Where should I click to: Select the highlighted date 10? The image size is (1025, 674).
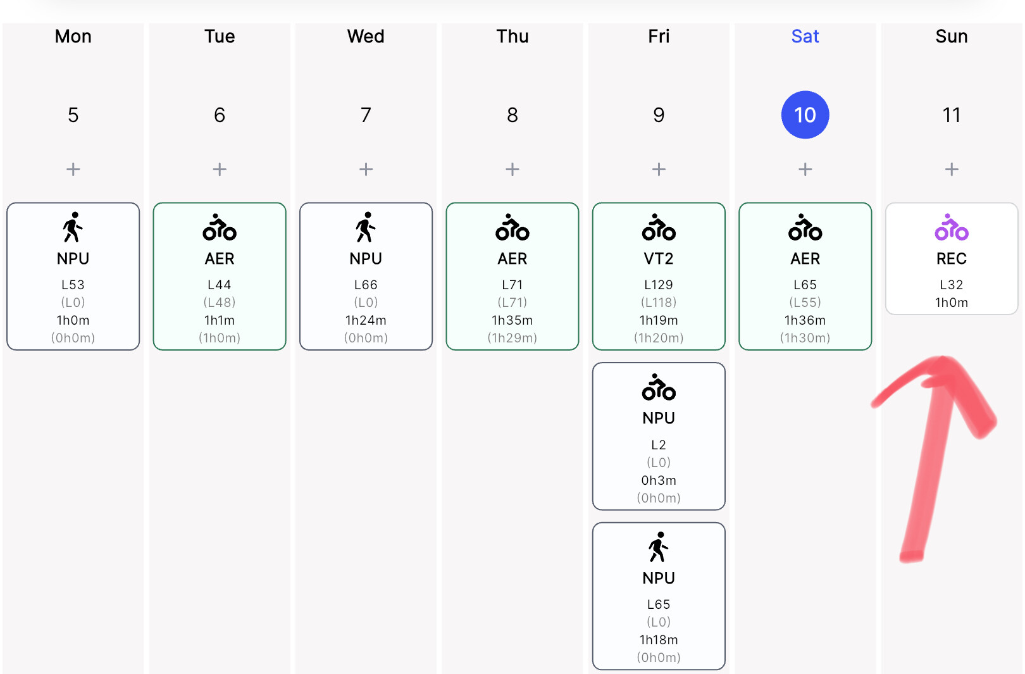click(x=805, y=115)
